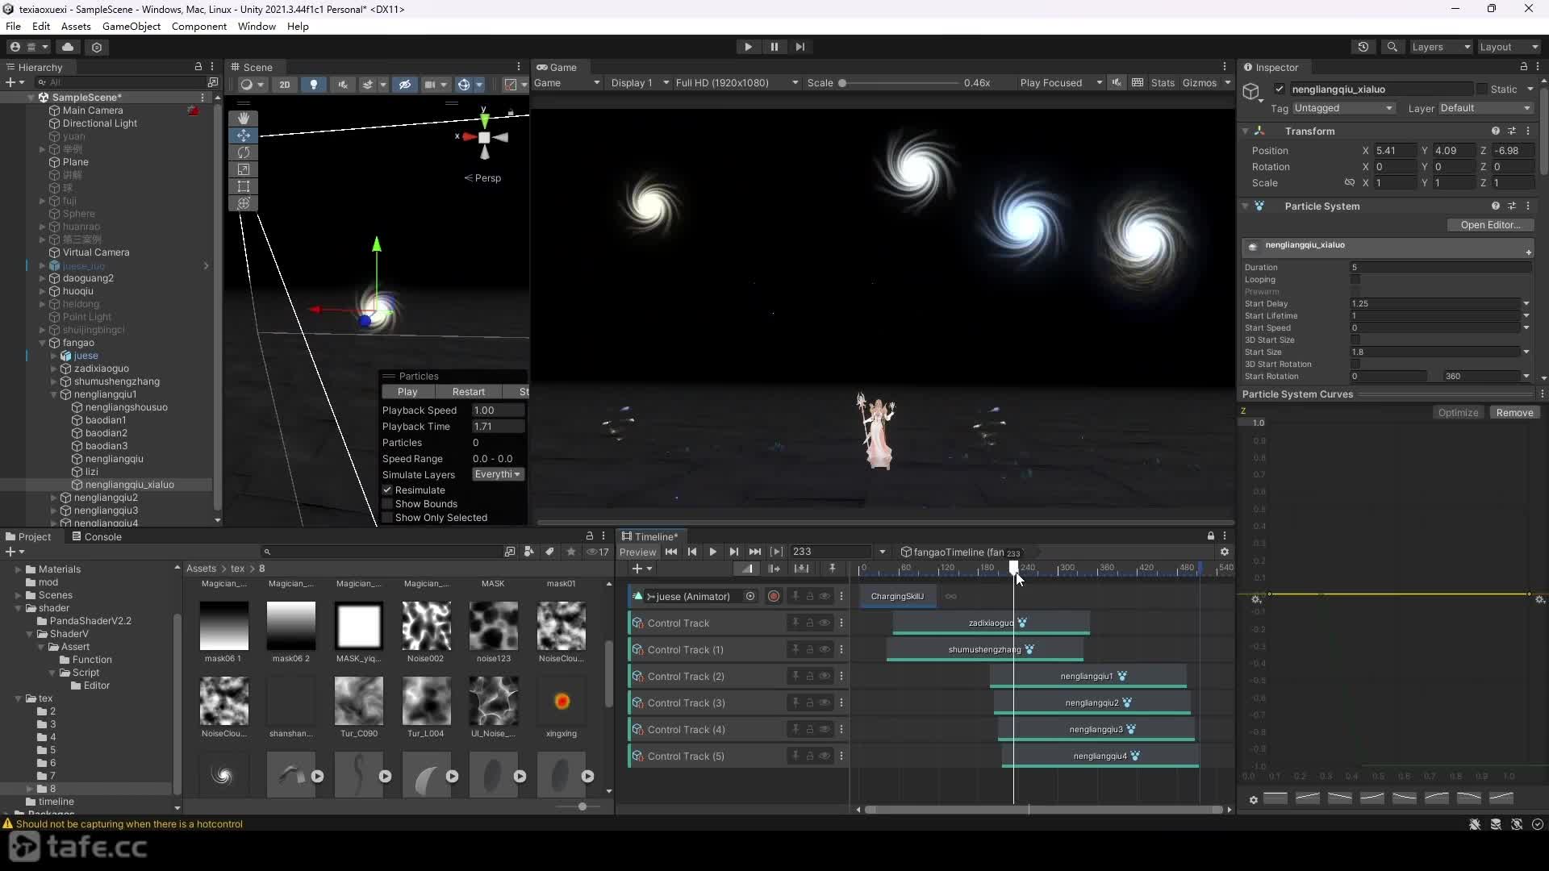The image size is (1549, 871).
Task: Toggle 2D mode in Scene view
Action: pos(284,84)
